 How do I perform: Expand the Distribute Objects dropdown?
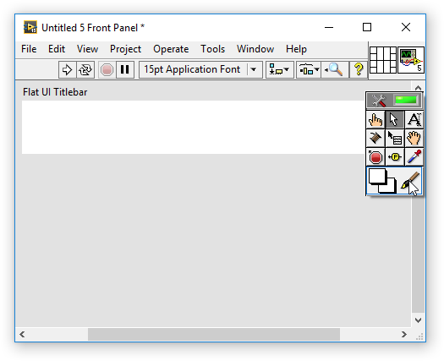point(309,69)
